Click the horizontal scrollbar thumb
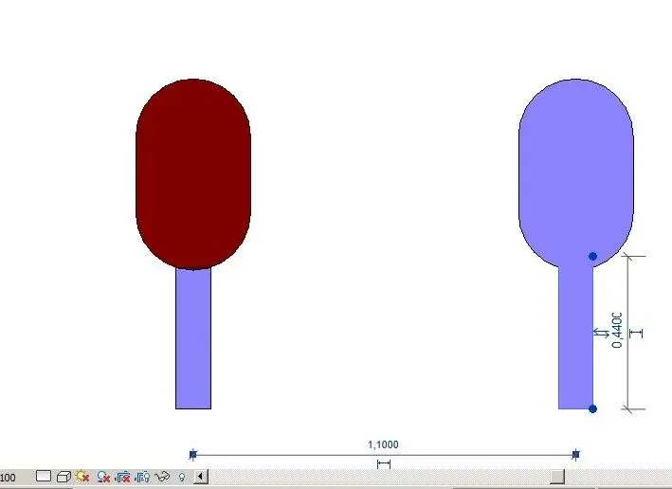 557,476
